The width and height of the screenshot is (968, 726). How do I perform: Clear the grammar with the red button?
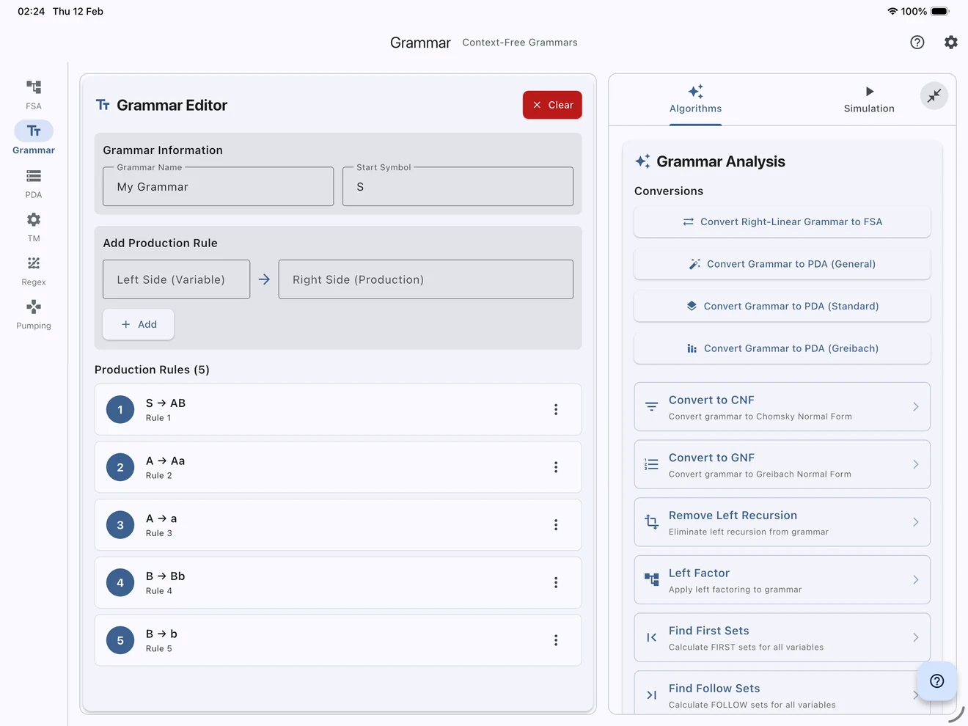point(552,105)
